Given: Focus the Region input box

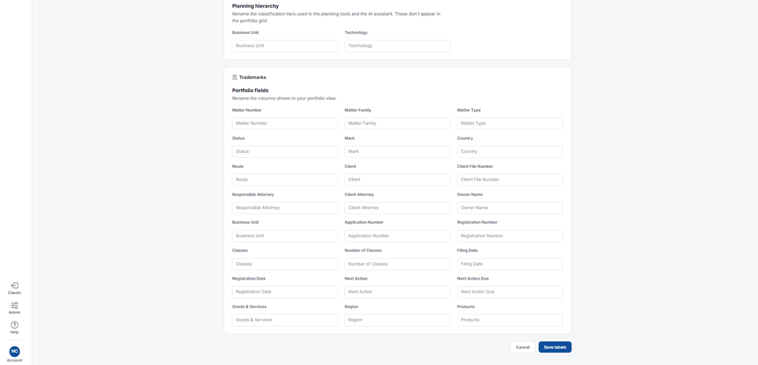Looking at the screenshot, I should click(397, 320).
